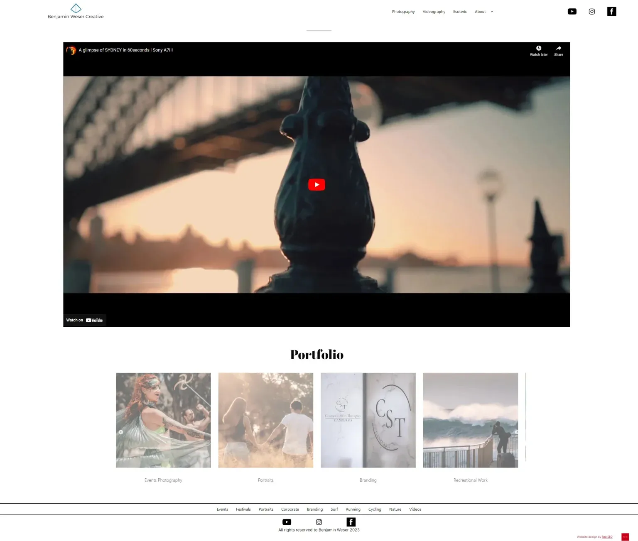638x541 pixels.
Task: Click Watch on YouTube button
Action: coord(84,320)
